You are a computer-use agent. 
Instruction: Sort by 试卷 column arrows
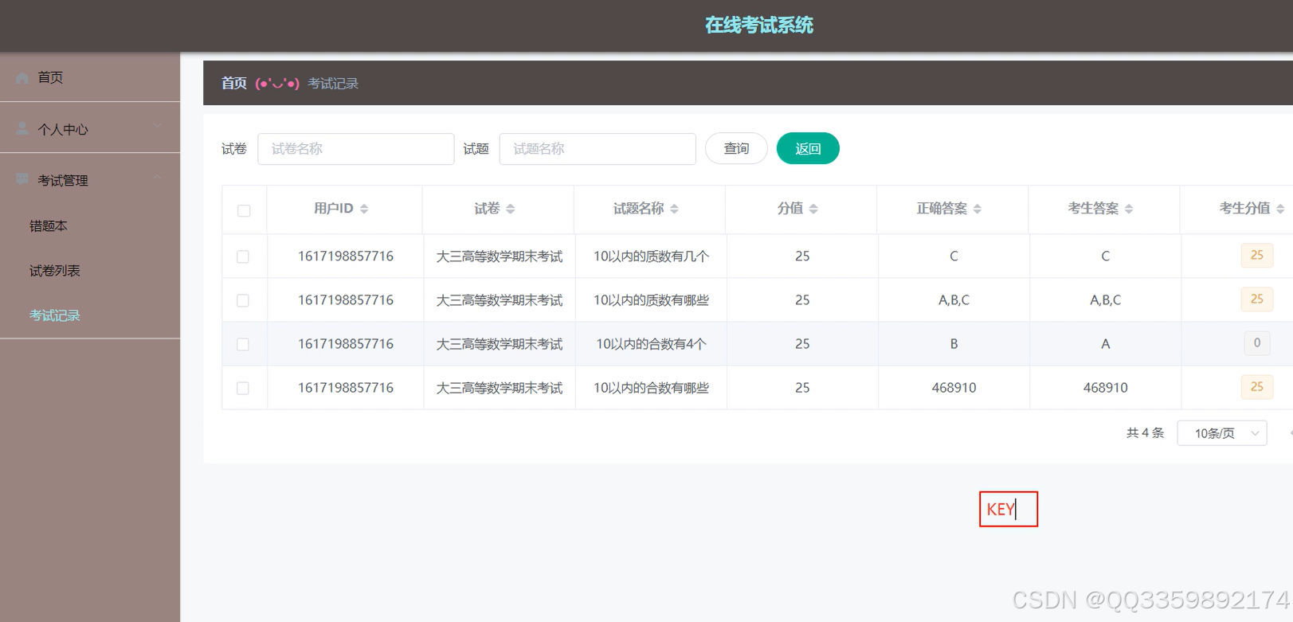click(x=511, y=209)
